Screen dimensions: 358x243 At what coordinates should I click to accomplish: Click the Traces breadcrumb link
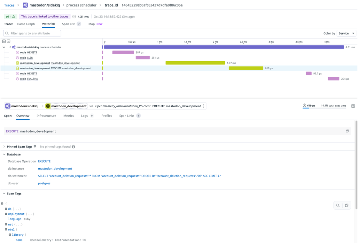coord(9,5)
